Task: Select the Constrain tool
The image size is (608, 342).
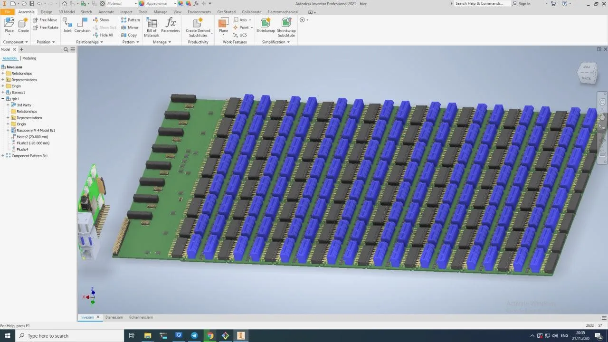Action: [82, 25]
